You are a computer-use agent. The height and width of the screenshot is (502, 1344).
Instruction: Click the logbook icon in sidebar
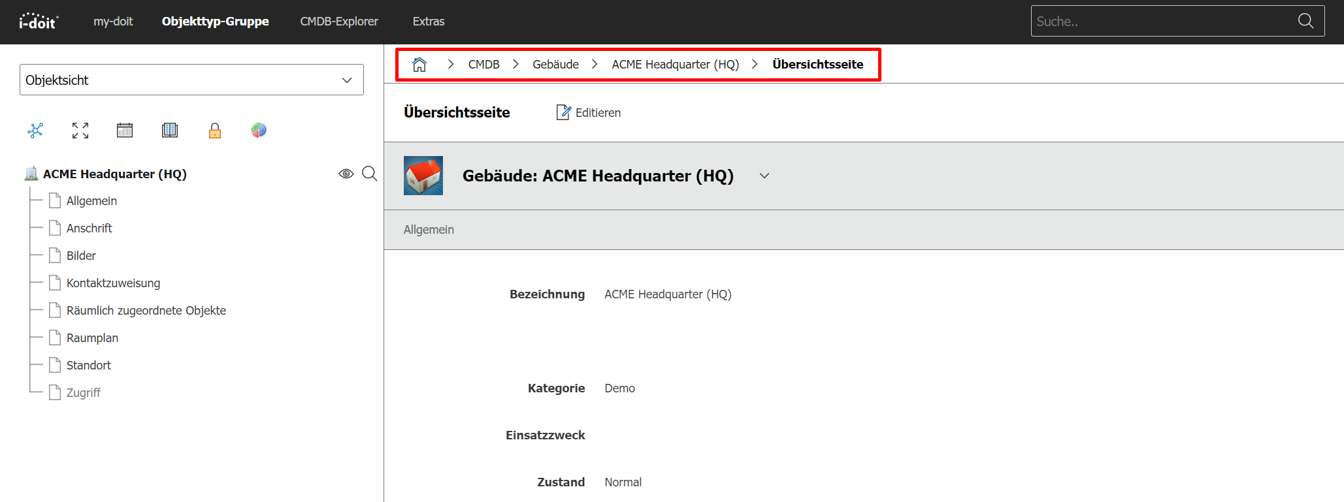[x=170, y=131]
